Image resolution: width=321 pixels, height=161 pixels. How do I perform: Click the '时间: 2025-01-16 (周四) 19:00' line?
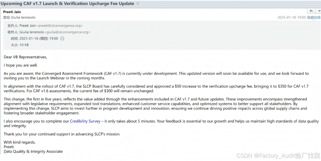(34, 39)
